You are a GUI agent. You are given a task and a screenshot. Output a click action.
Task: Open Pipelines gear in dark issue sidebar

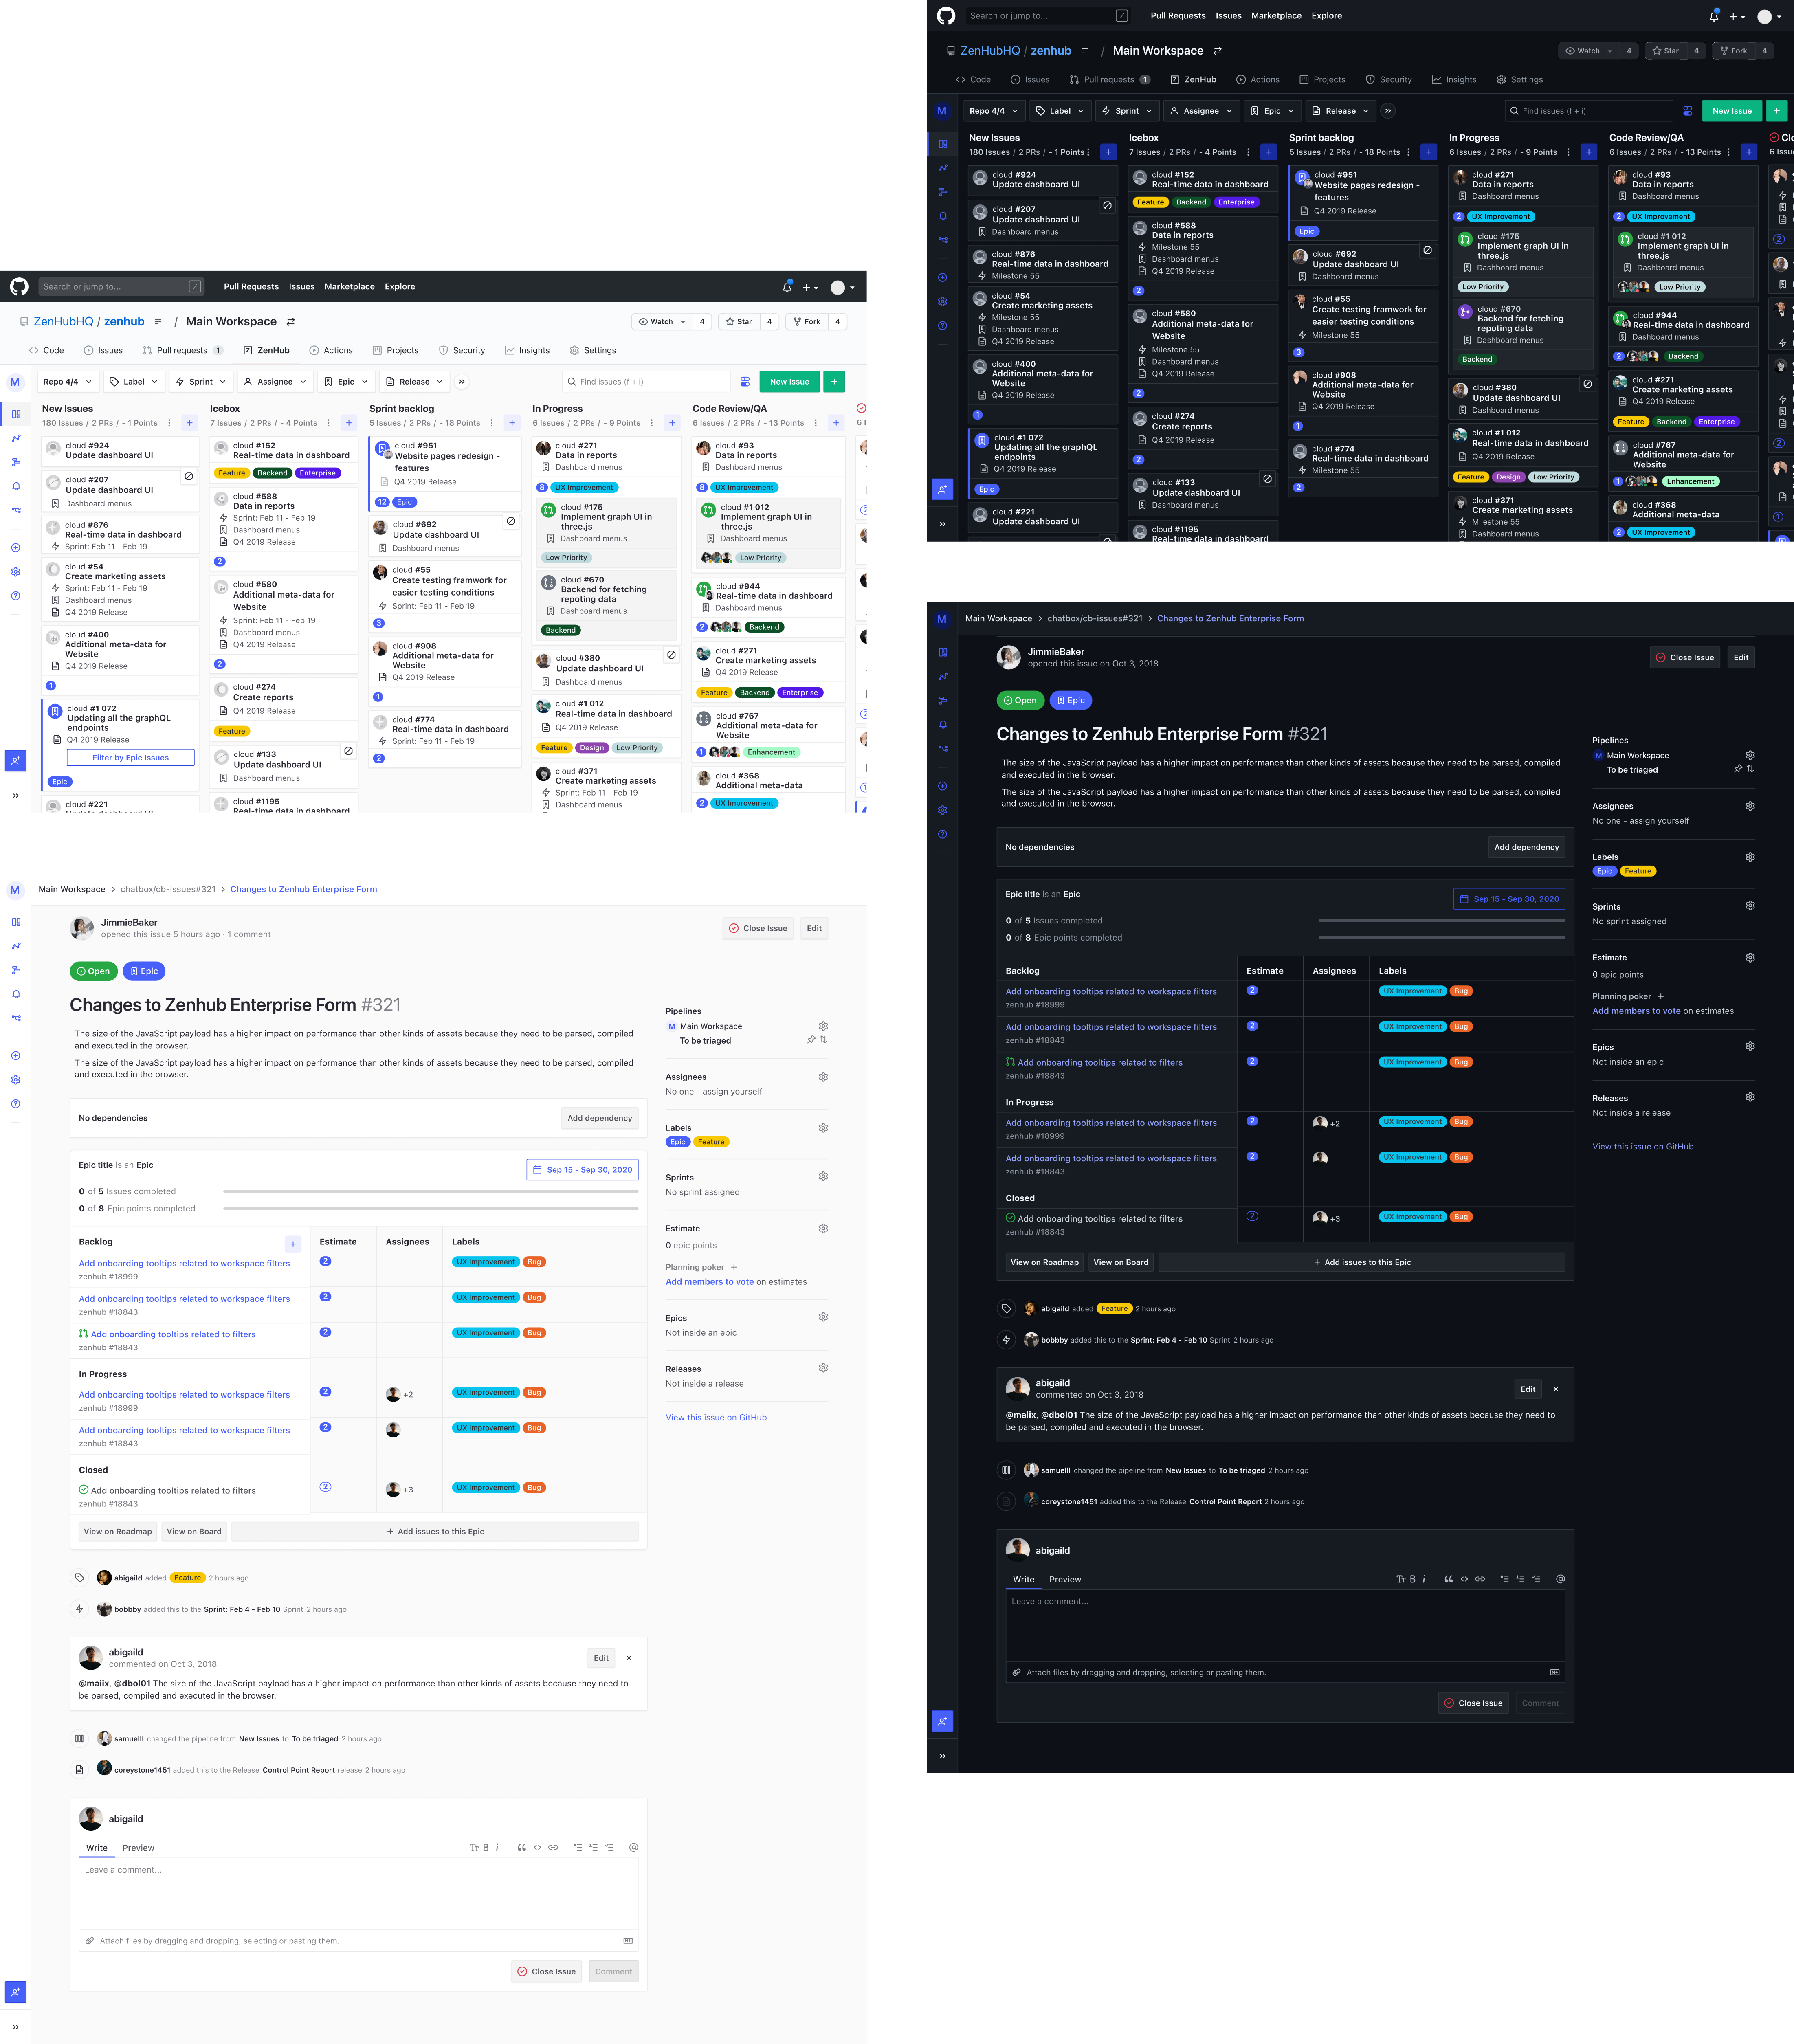(1750, 755)
